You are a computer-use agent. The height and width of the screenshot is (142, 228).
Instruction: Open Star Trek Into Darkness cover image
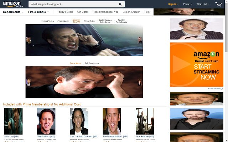click(79, 121)
